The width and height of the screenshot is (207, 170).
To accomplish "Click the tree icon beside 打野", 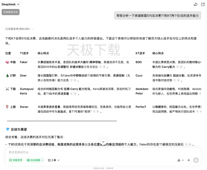I will [x=7, y=75].
